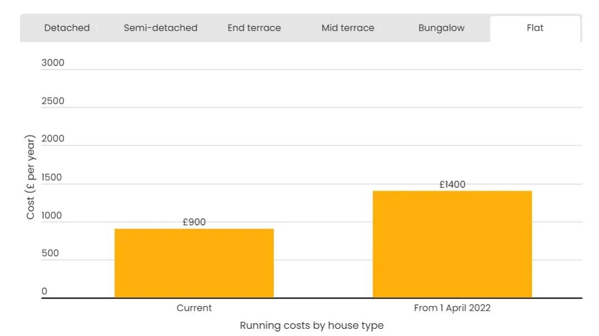Click the Current orange bar
Viewport: 599px width, 336px height.
194,263
